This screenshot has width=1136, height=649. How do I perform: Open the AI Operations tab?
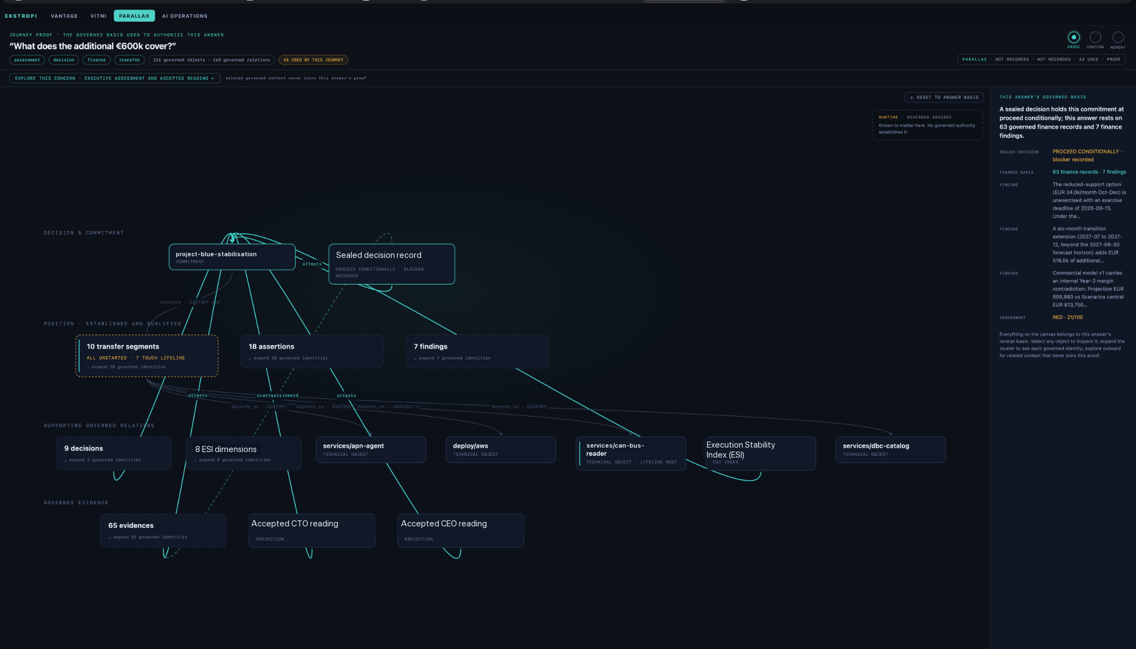point(185,16)
